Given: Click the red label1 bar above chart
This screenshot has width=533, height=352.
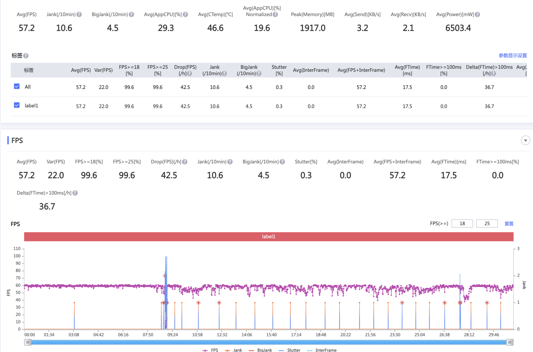Looking at the screenshot, I should pos(268,236).
